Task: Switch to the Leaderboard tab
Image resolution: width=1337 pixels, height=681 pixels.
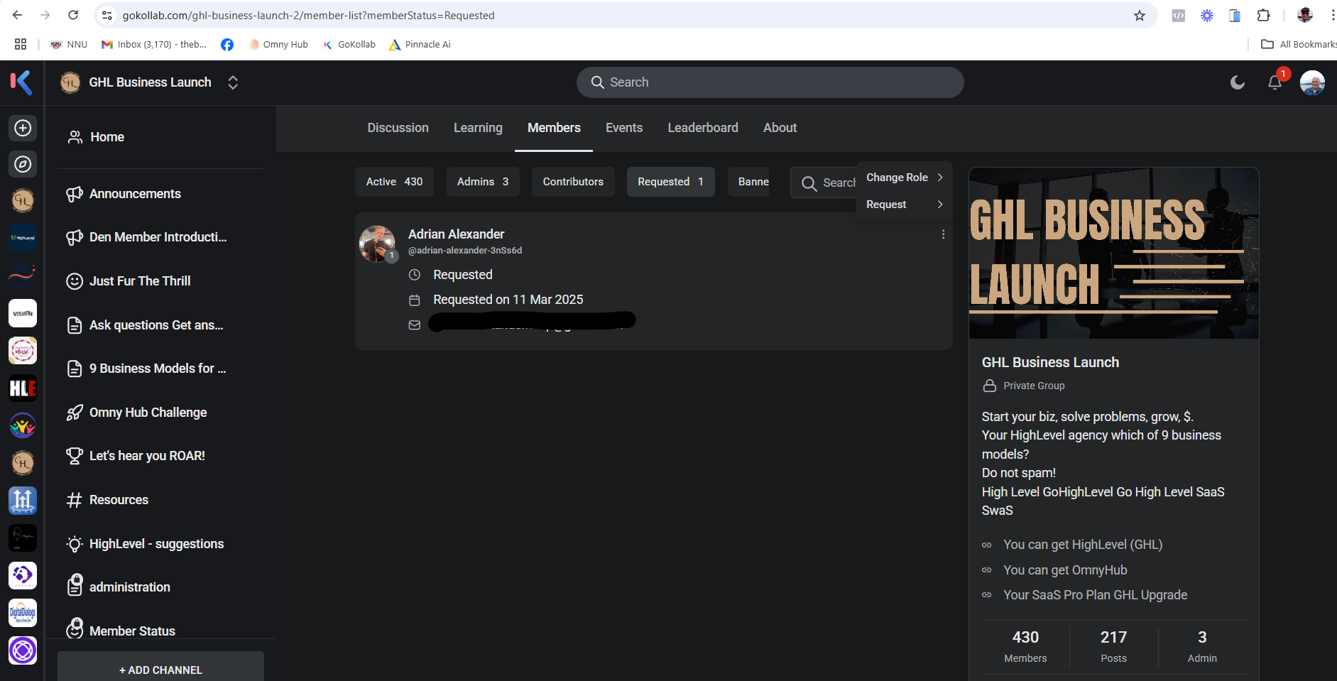Action: (x=703, y=128)
